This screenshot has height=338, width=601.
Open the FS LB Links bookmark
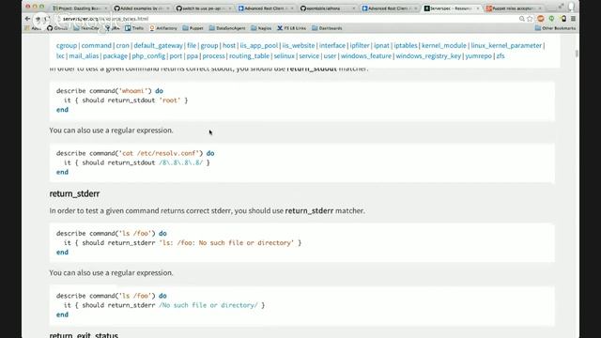292,28
